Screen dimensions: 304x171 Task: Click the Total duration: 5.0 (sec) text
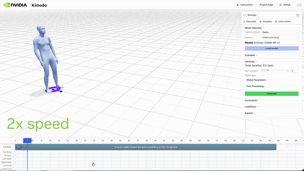[x=259, y=65]
